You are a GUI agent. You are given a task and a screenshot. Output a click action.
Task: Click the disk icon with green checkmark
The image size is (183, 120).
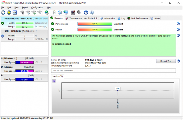pos(33,13)
